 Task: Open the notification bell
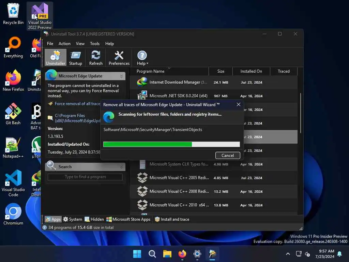(340, 254)
